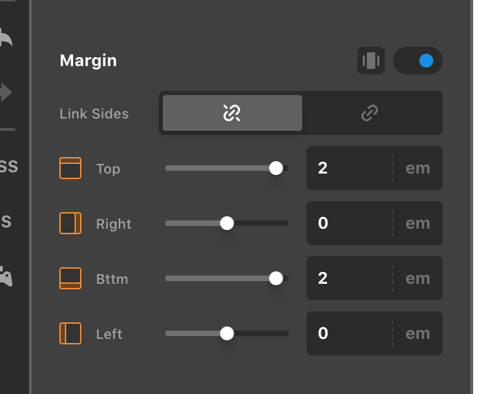Click the Top margin value field
Viewport: 498px width, 394px height.
[350, 168]
